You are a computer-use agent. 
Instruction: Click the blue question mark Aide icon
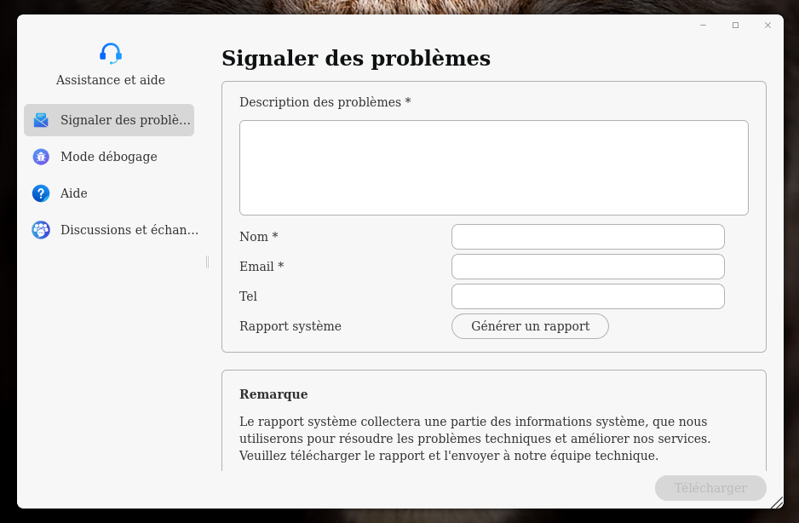(41, 193)
